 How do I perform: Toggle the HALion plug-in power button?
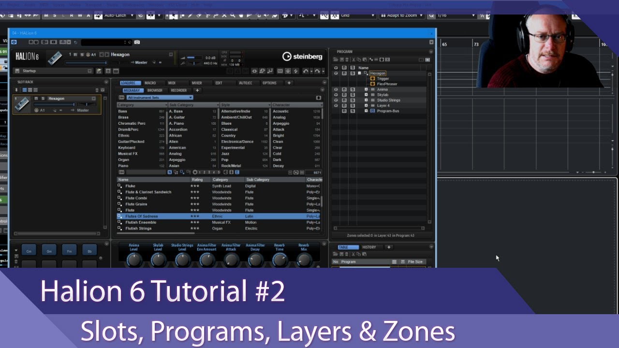(x=14, y=42)
